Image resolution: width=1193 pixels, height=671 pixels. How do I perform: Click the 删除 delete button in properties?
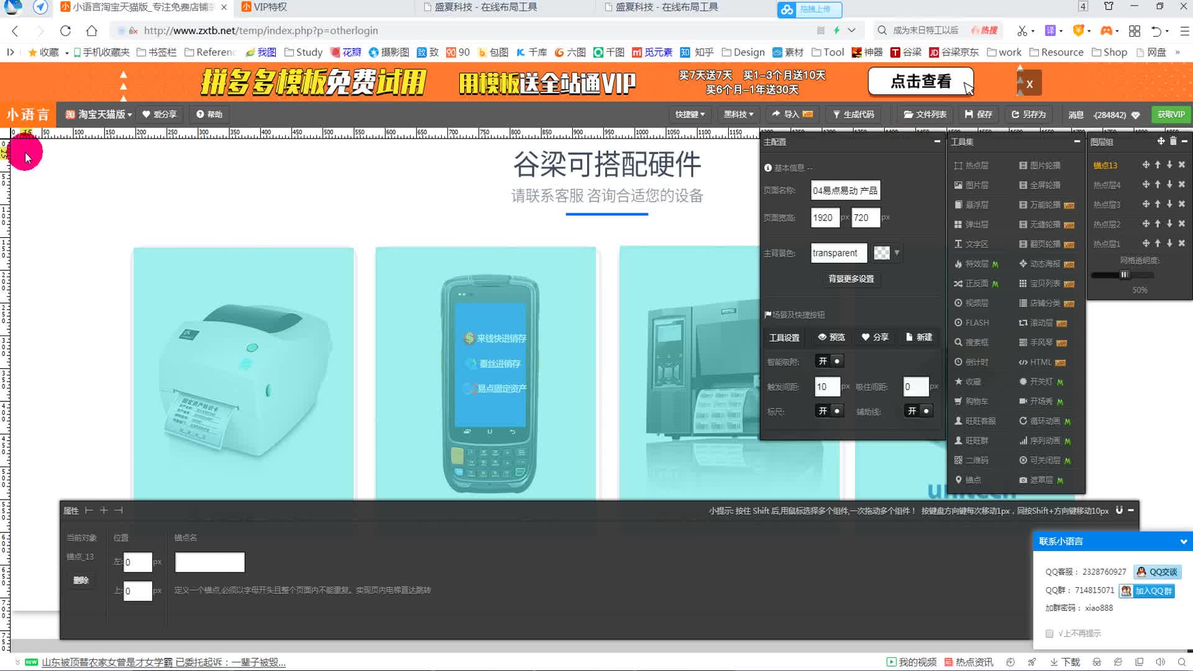81,580
